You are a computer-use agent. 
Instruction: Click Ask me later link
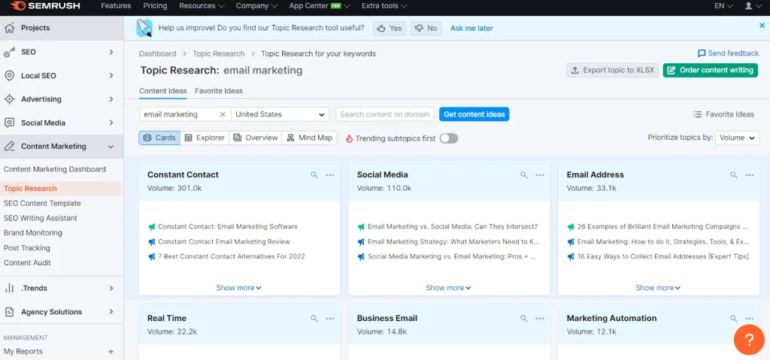[471, 29]
